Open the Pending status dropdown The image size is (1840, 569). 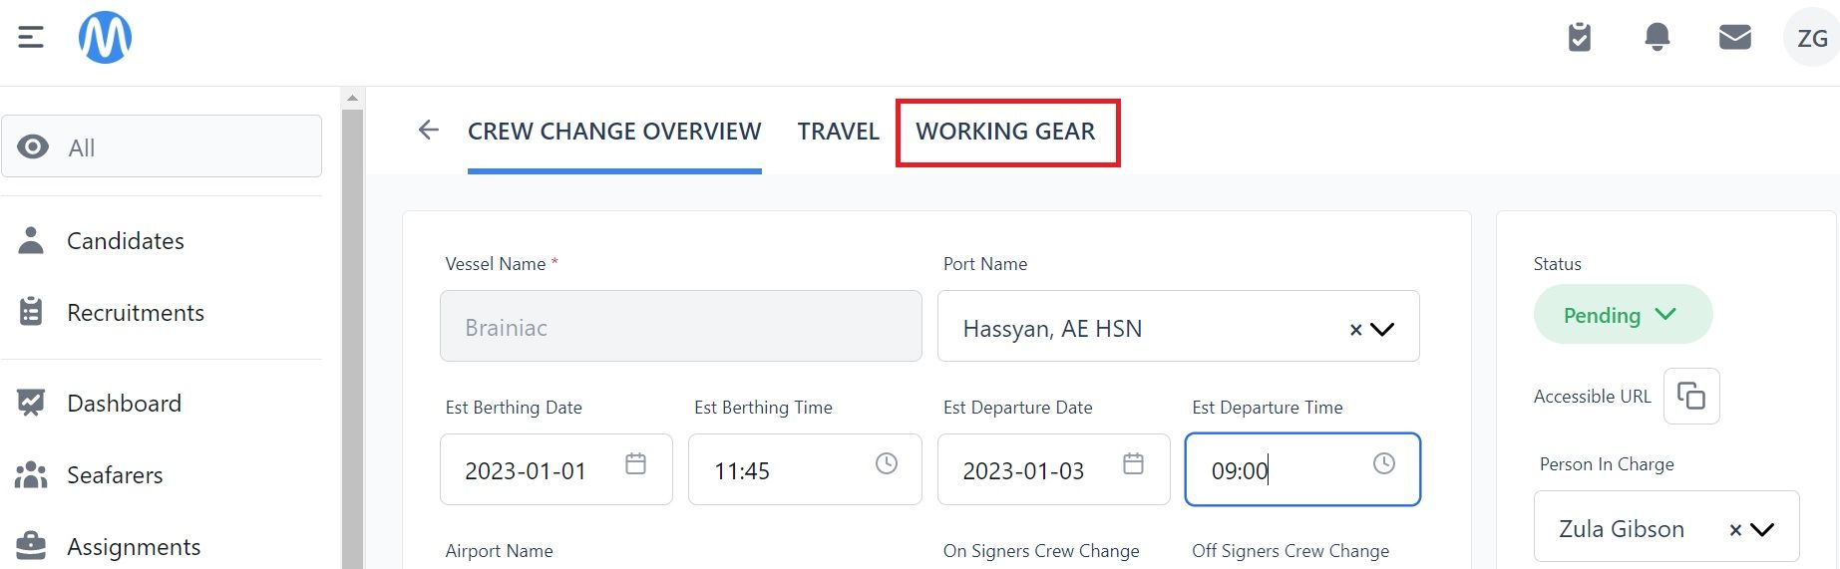pyautogui.click(x=1623, y=315)
